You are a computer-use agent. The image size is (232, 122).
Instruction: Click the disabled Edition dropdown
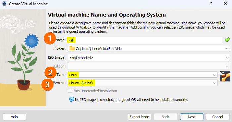pos(149,66)
